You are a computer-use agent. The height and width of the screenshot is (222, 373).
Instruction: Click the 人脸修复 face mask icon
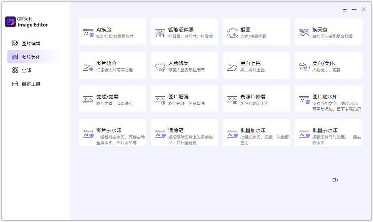pyautogui.click(x=160, y=66)
